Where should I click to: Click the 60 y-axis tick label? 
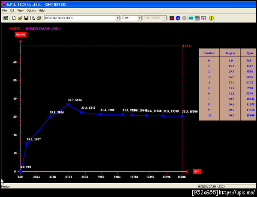(15, 62)
